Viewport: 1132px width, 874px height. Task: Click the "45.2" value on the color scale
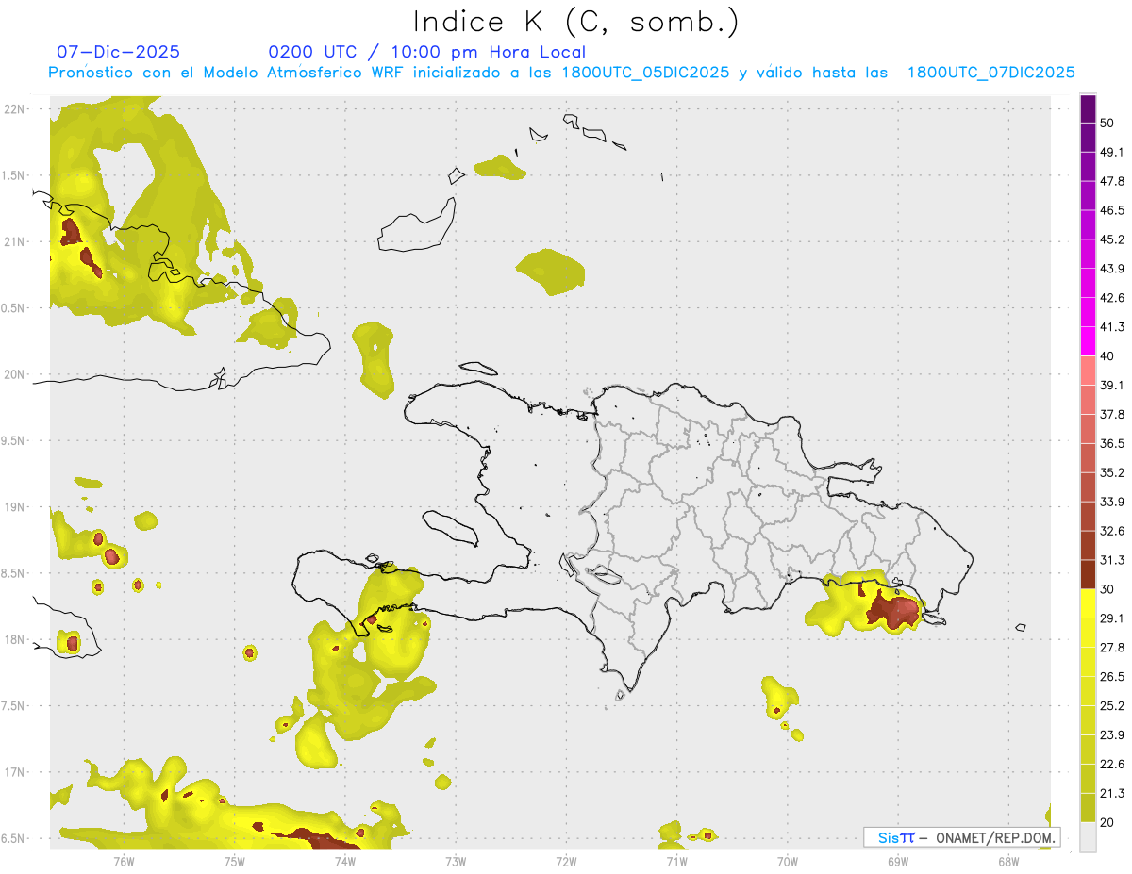(1112, 239)
